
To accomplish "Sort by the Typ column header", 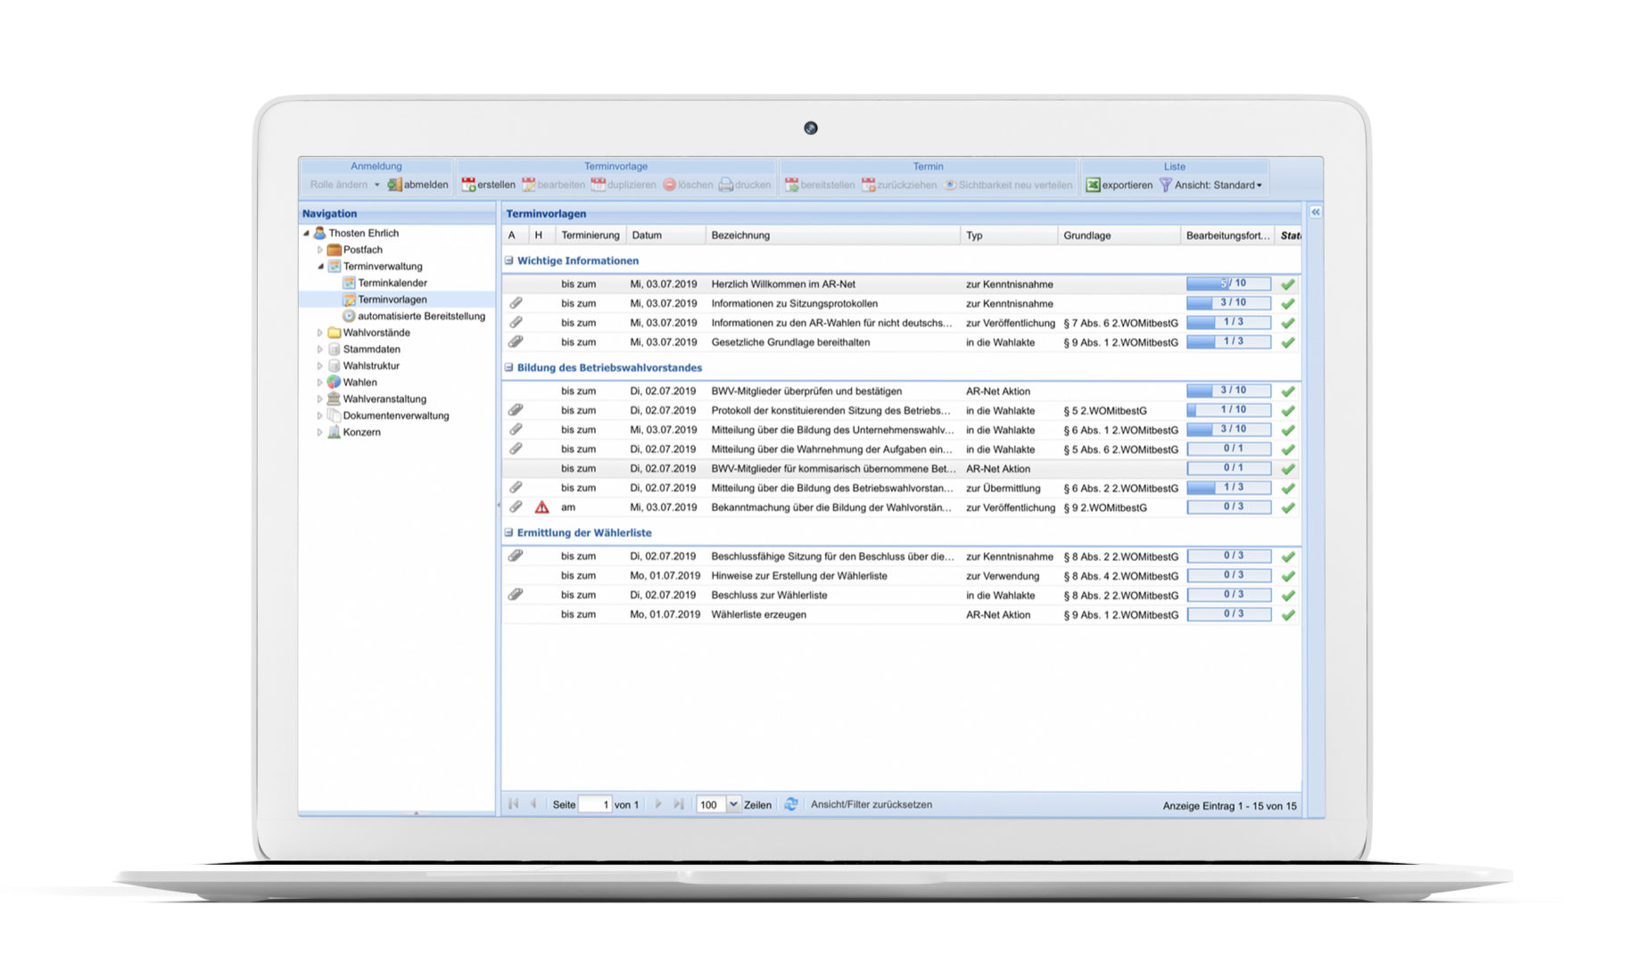I will tap(1009, 235).
